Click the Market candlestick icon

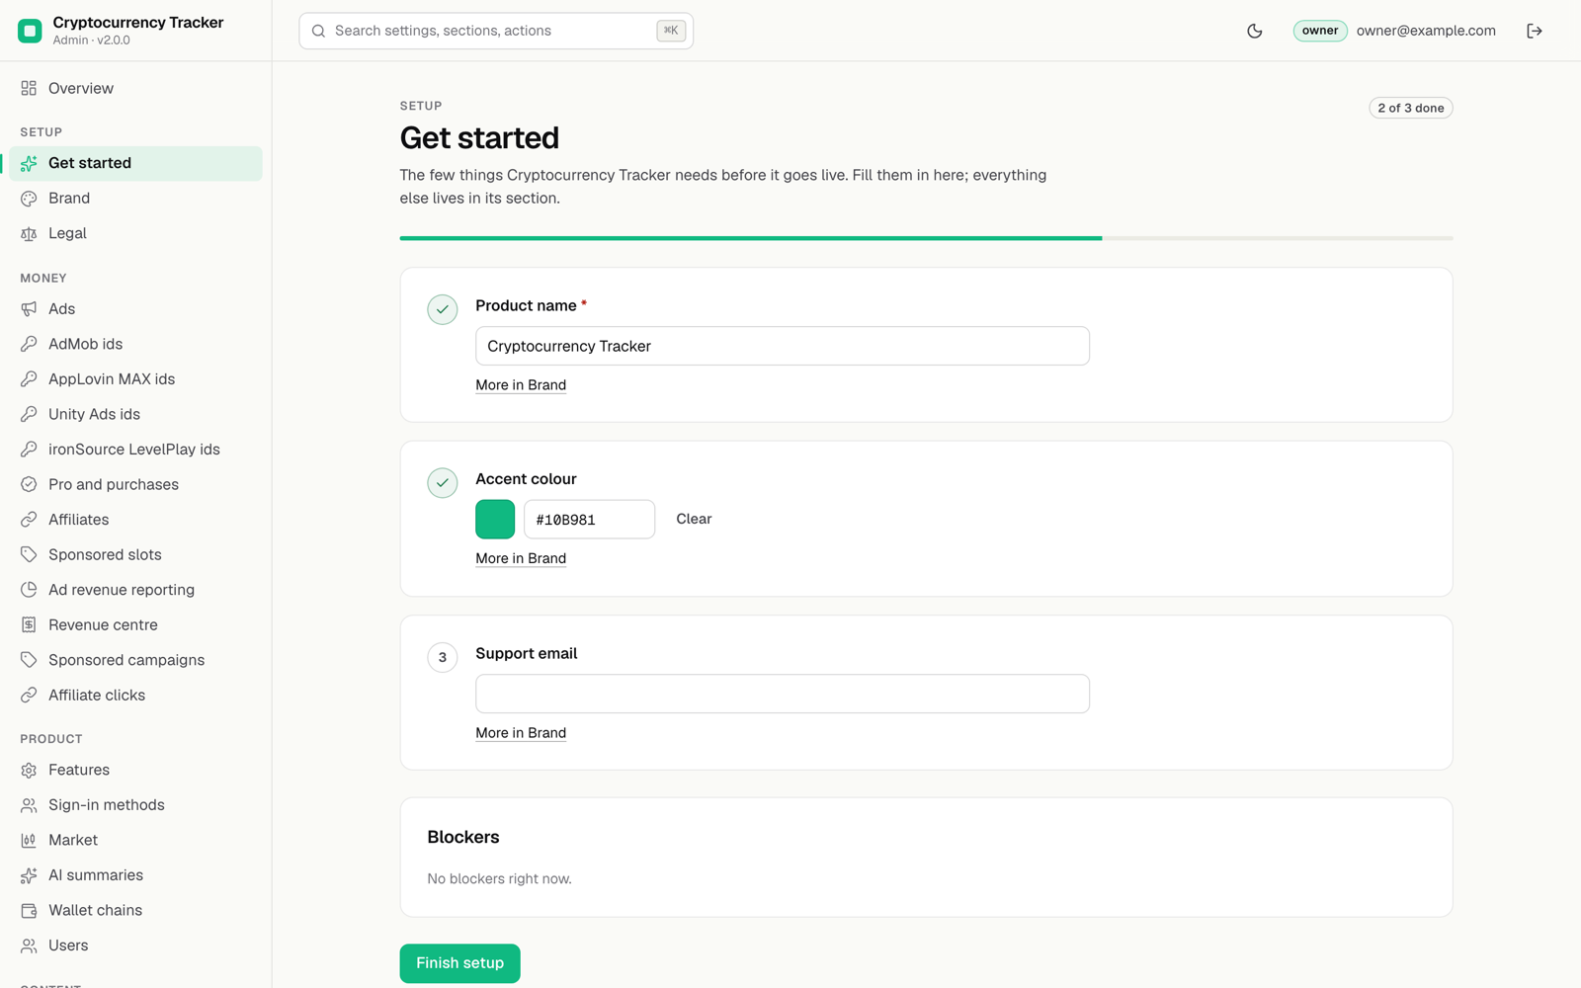click(x=29, y=840)
